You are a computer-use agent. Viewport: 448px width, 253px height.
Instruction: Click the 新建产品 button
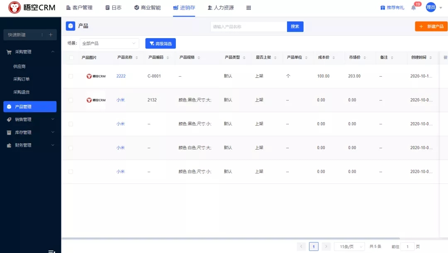coord(431,26)
